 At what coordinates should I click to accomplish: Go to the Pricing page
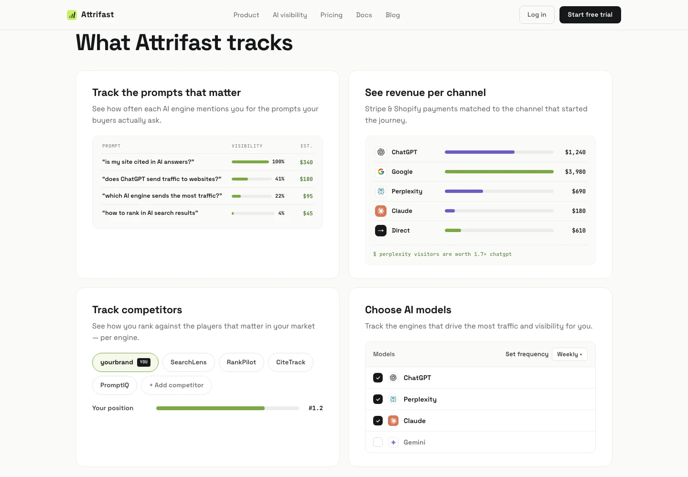click(x=332, y=15)
